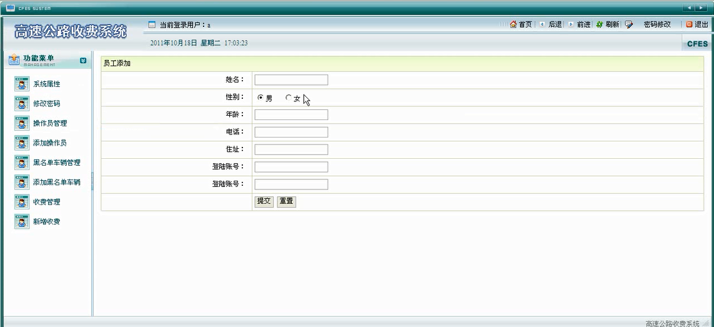Click the 操作员管理 sidebar icon
Viewport: 714px width, 327px height.
[x=22, y=123]
